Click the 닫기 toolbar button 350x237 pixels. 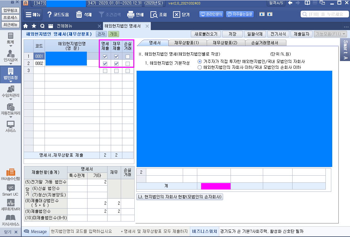click(181, 15)
